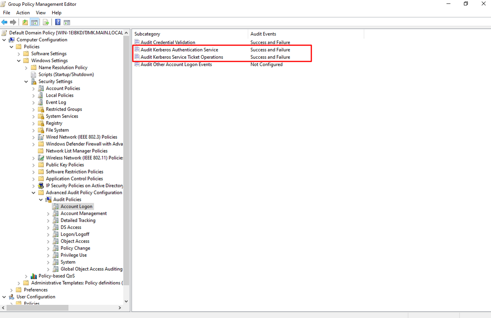This screenshot has width=491, height=318.
Task: Open the View menu
Action: coord(41,13)
